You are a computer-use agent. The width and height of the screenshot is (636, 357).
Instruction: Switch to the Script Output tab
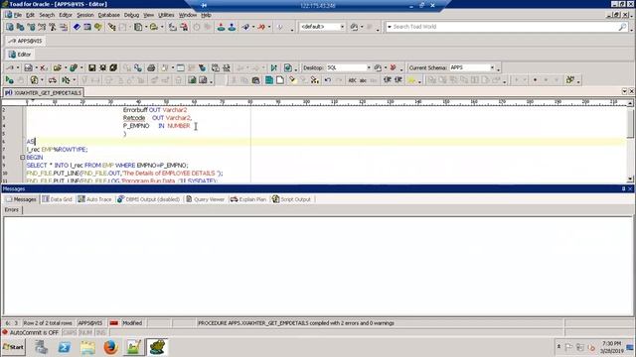coord(291,199)
